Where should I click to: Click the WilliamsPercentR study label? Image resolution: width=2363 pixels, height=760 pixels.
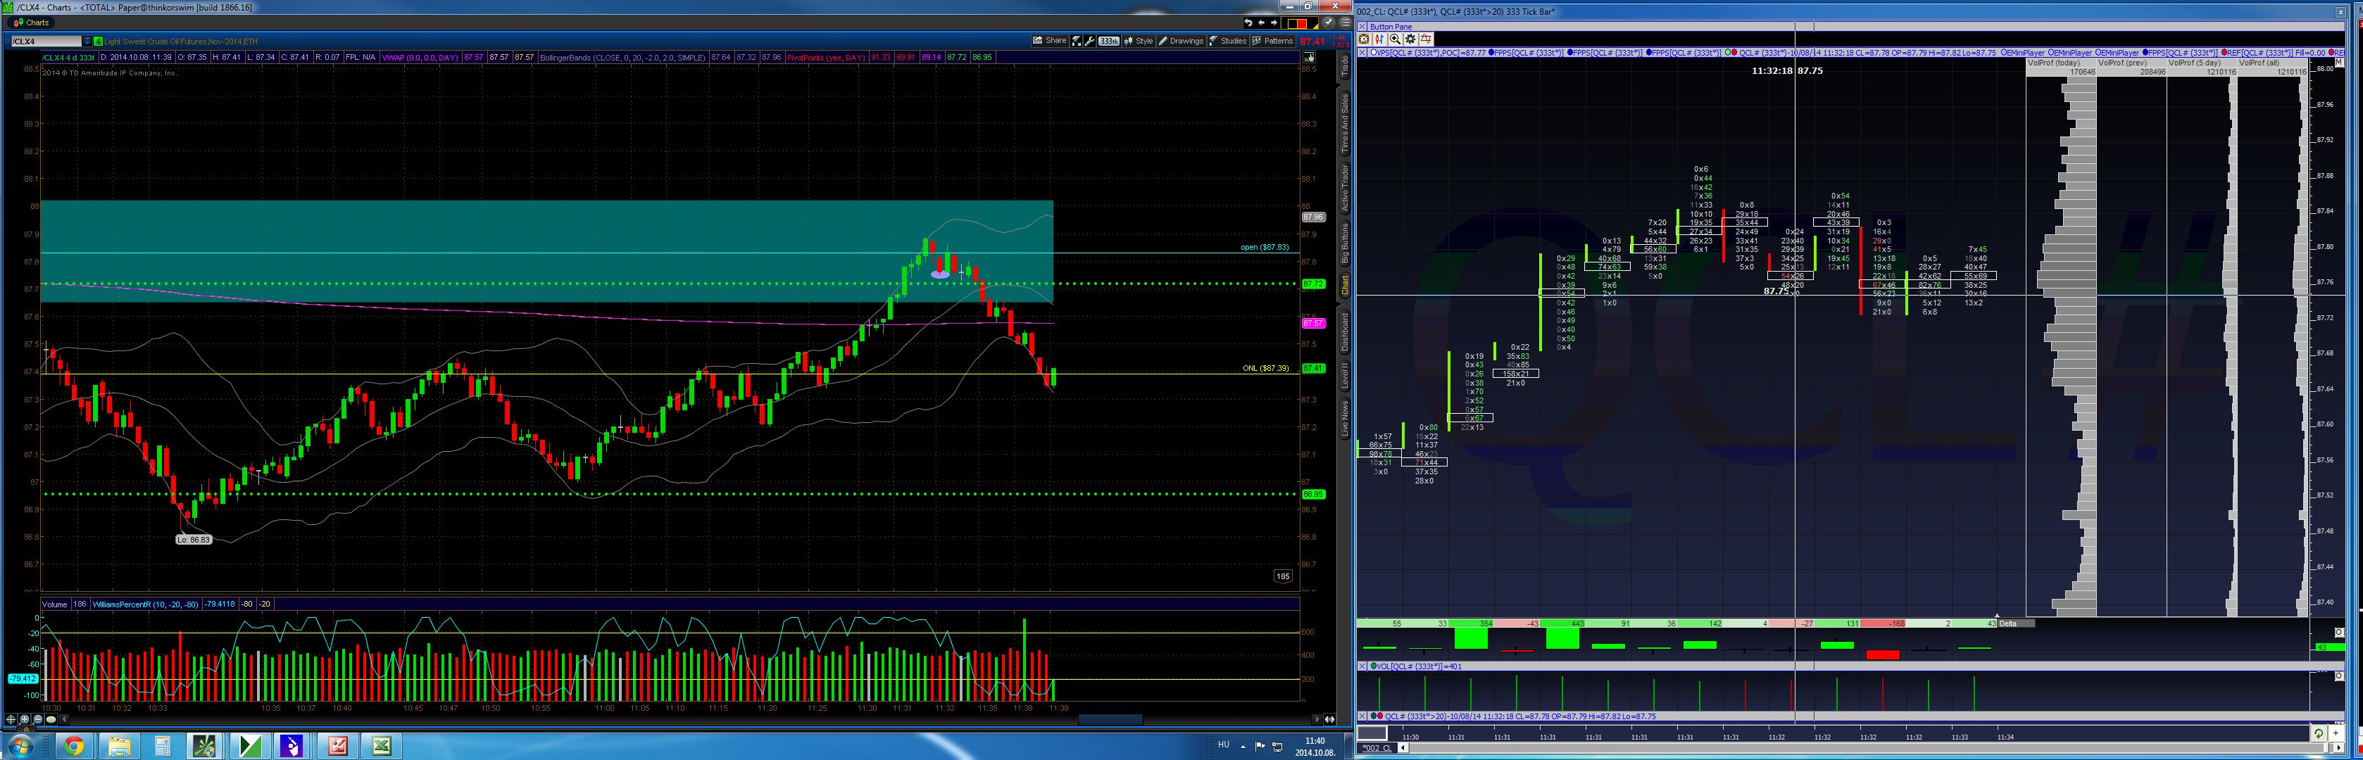[x=145, y=604]
